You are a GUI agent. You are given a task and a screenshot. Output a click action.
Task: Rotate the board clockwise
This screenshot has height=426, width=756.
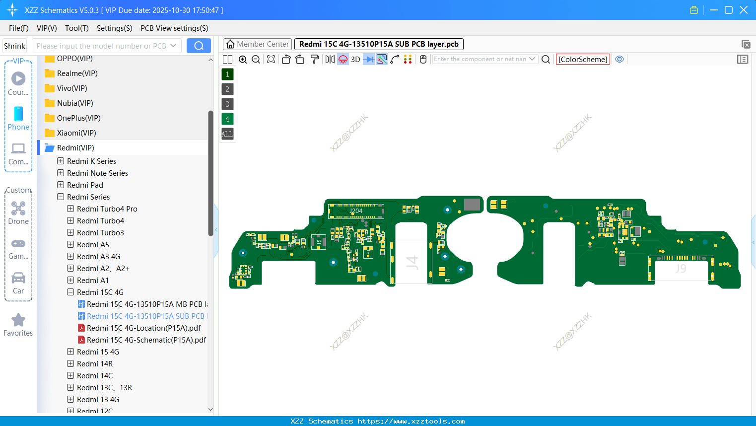300,60
